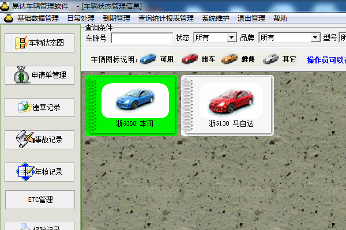Open the 查询统计报表管理 menu
This screenshot has width=346, height=230.
[166, 18]
